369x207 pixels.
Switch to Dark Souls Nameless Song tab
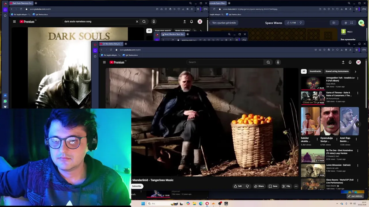21,3
